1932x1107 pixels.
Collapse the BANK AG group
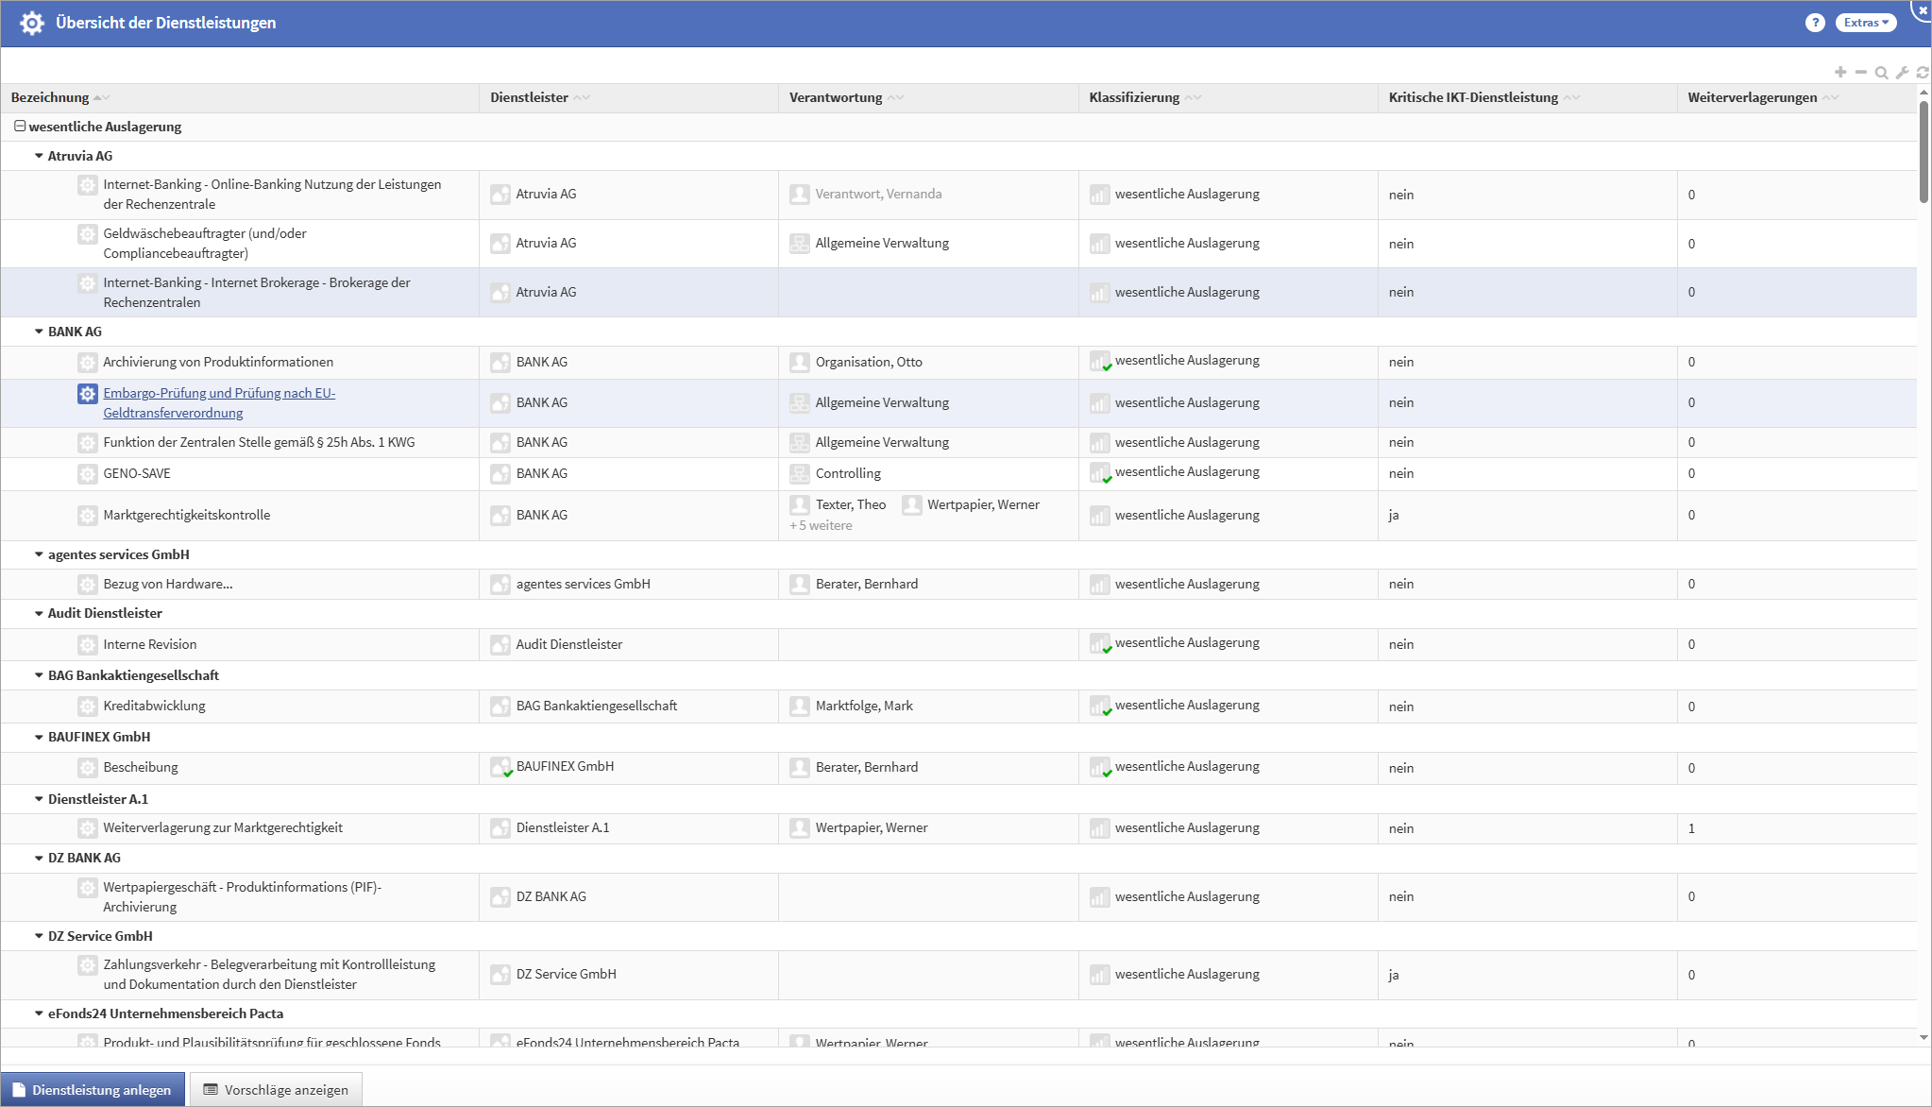pos(39,332)
